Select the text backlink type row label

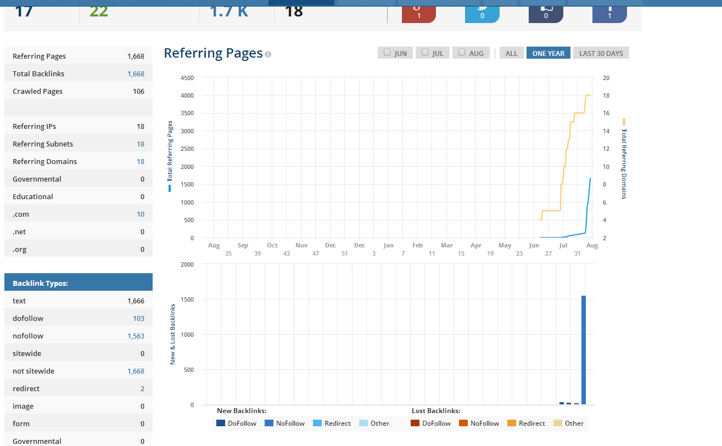click(19, 301)
